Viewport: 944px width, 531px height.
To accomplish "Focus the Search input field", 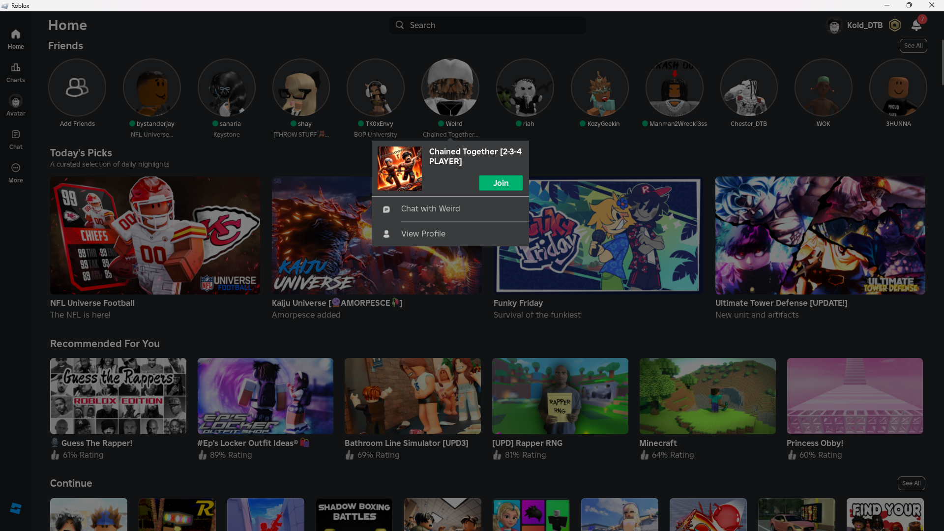I will (488, 25).
